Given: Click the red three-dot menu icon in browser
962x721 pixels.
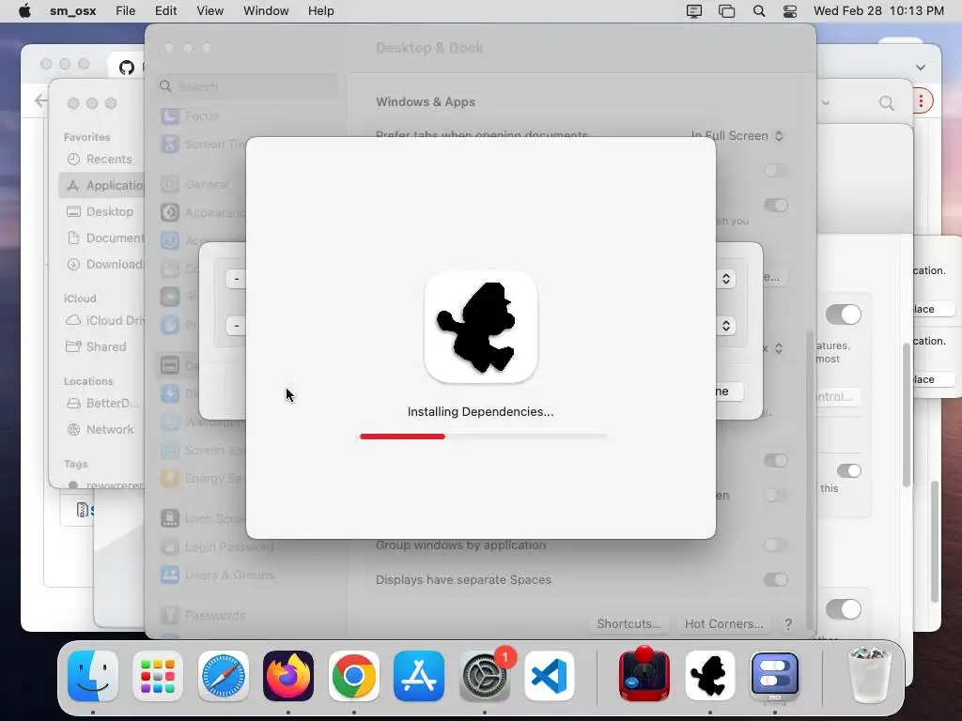Looking at the screenshot, I should (921, 101).
